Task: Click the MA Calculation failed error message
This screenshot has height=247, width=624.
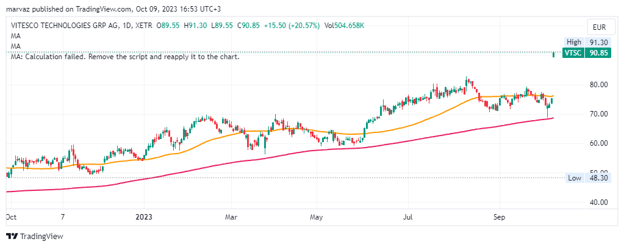Action: pyautogui.click(x=125, y=57)
